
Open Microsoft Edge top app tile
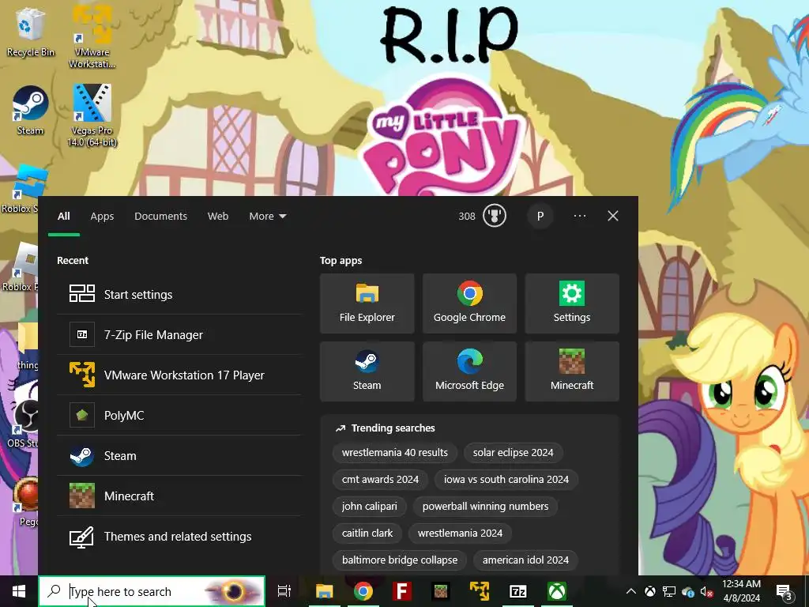tap(469, 371)
